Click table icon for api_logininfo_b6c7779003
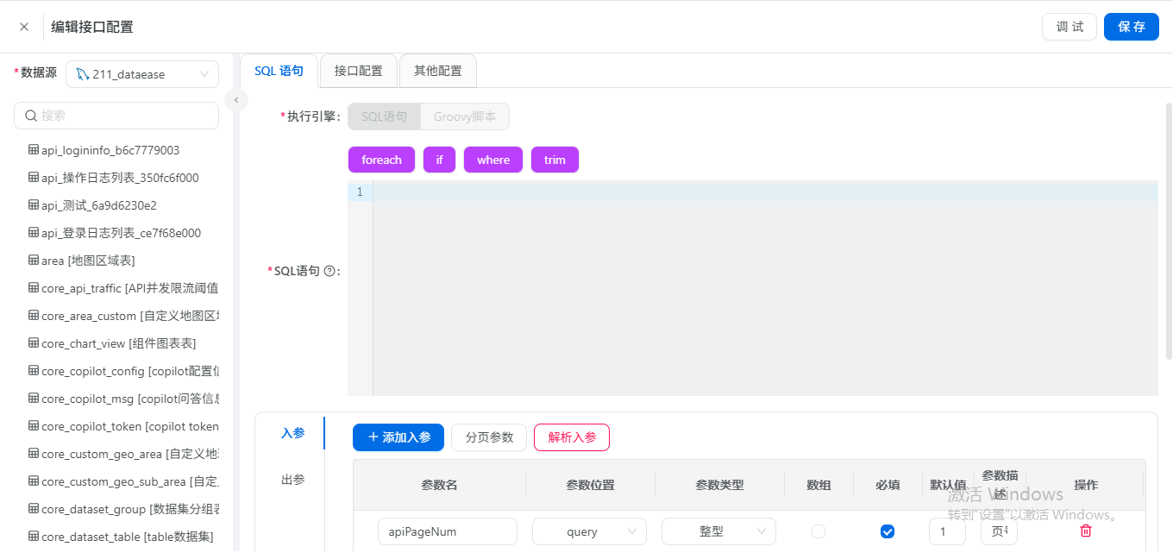Screen dimensions: 1173x553 [x=34, y=150]
